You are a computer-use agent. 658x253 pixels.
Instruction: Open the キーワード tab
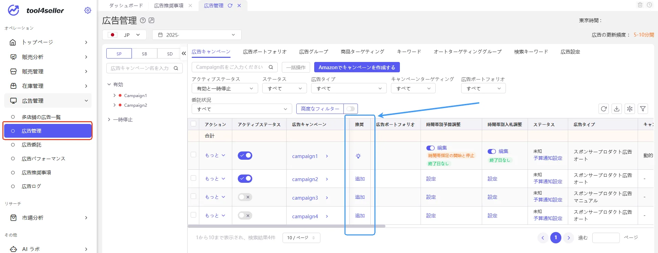pyautogui.click(x=409, y=52)
